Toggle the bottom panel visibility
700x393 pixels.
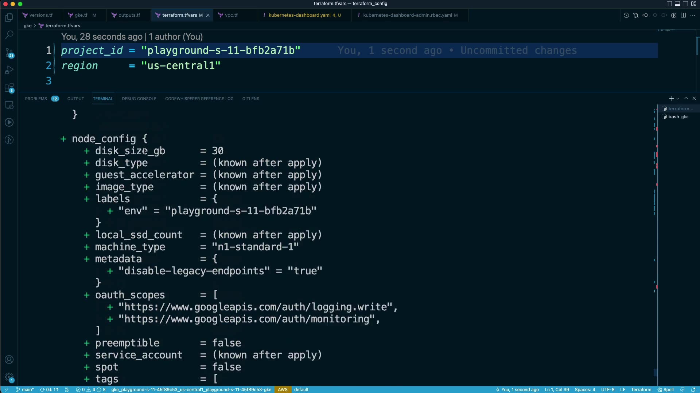click(x=677, y=4)
